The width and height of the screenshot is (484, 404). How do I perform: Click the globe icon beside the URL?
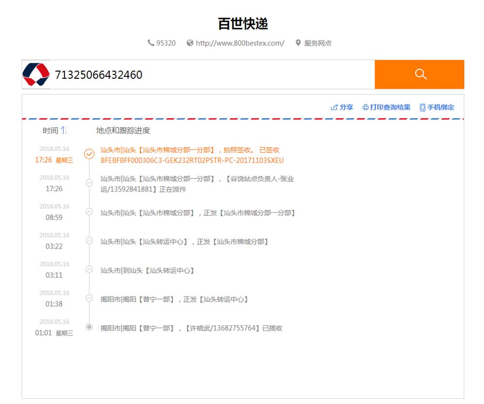190,43
